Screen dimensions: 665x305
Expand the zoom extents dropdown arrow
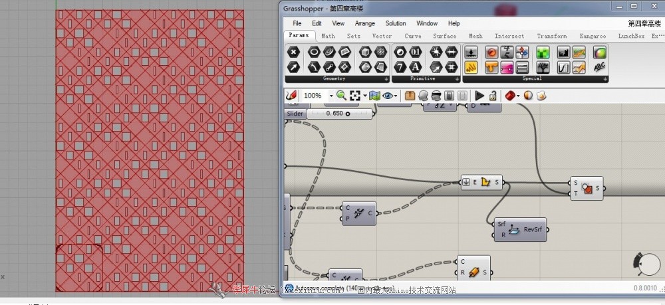click(365, 96)
